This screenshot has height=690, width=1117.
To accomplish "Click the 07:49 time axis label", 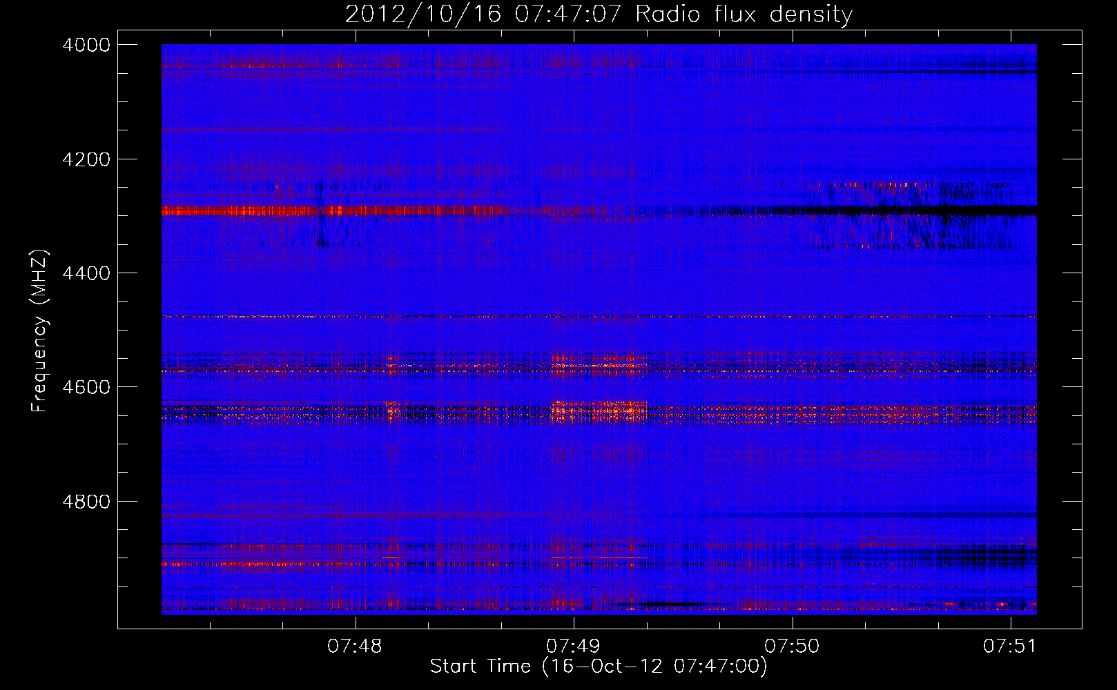I will [574, 646].
